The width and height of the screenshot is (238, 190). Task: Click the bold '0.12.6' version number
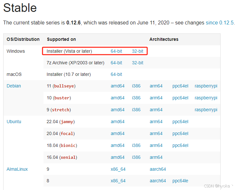73,23
